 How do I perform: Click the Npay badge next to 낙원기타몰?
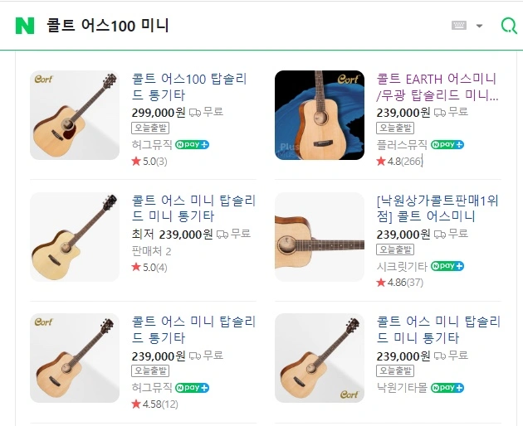447,387
